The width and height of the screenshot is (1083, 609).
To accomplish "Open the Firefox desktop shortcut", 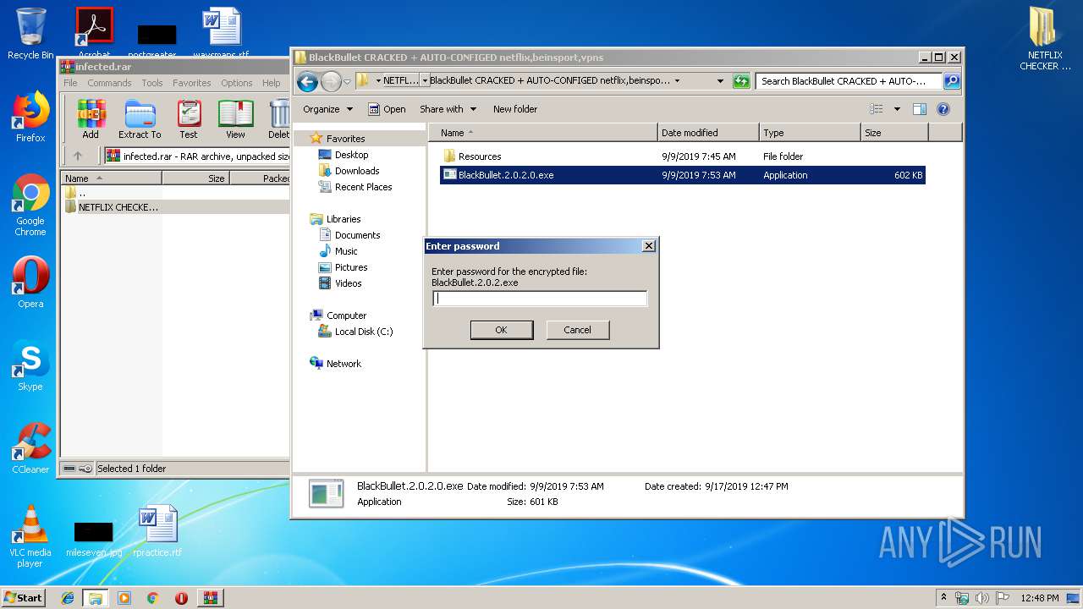I will click(30, 117).
